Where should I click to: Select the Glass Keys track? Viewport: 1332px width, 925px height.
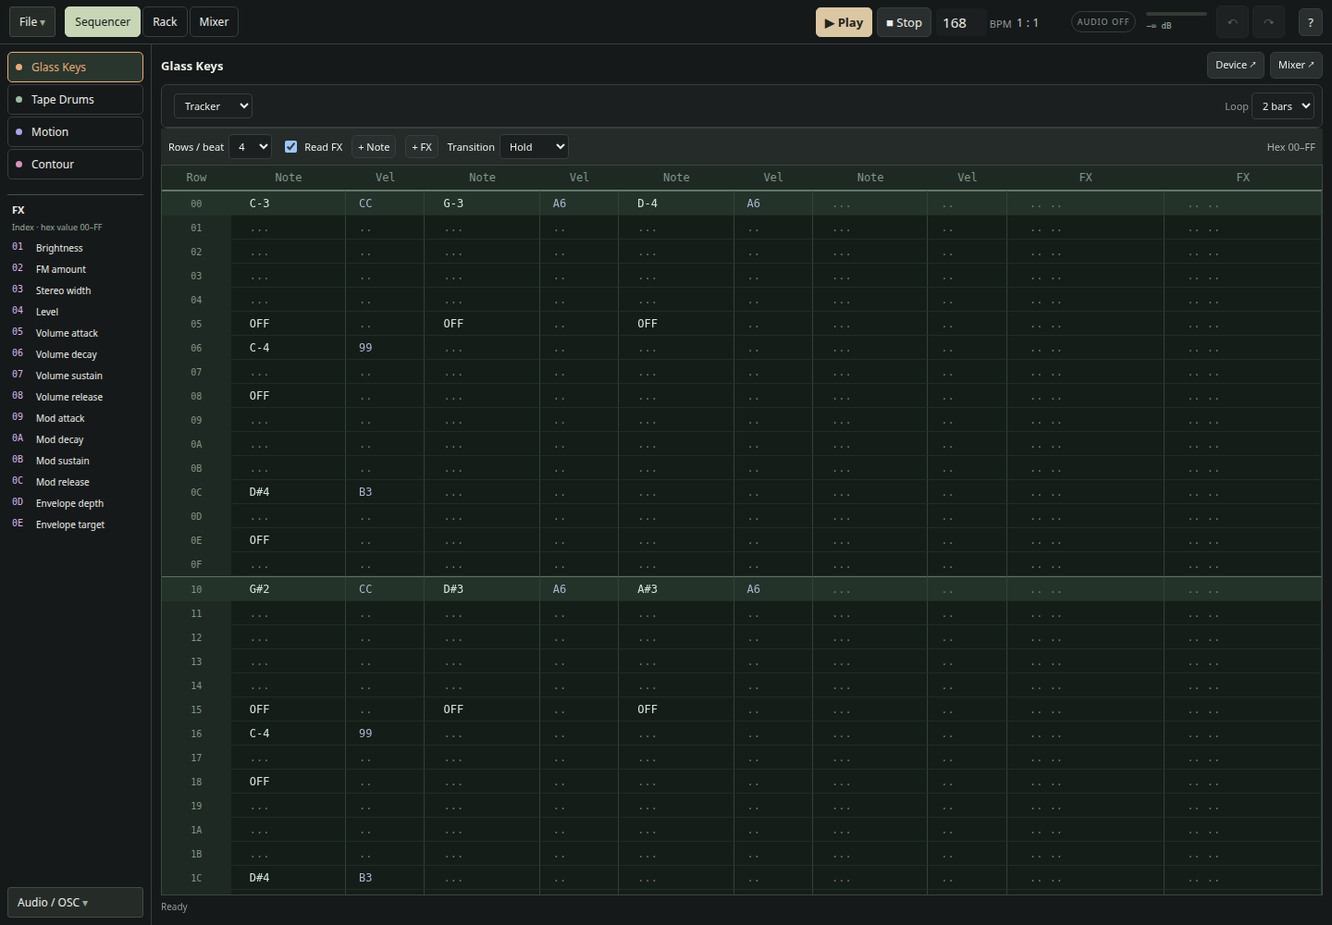(x=75, y=67)
